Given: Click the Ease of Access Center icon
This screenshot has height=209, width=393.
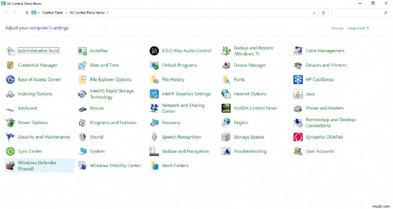Looking at the screenshot, I should tap(10, 79).
